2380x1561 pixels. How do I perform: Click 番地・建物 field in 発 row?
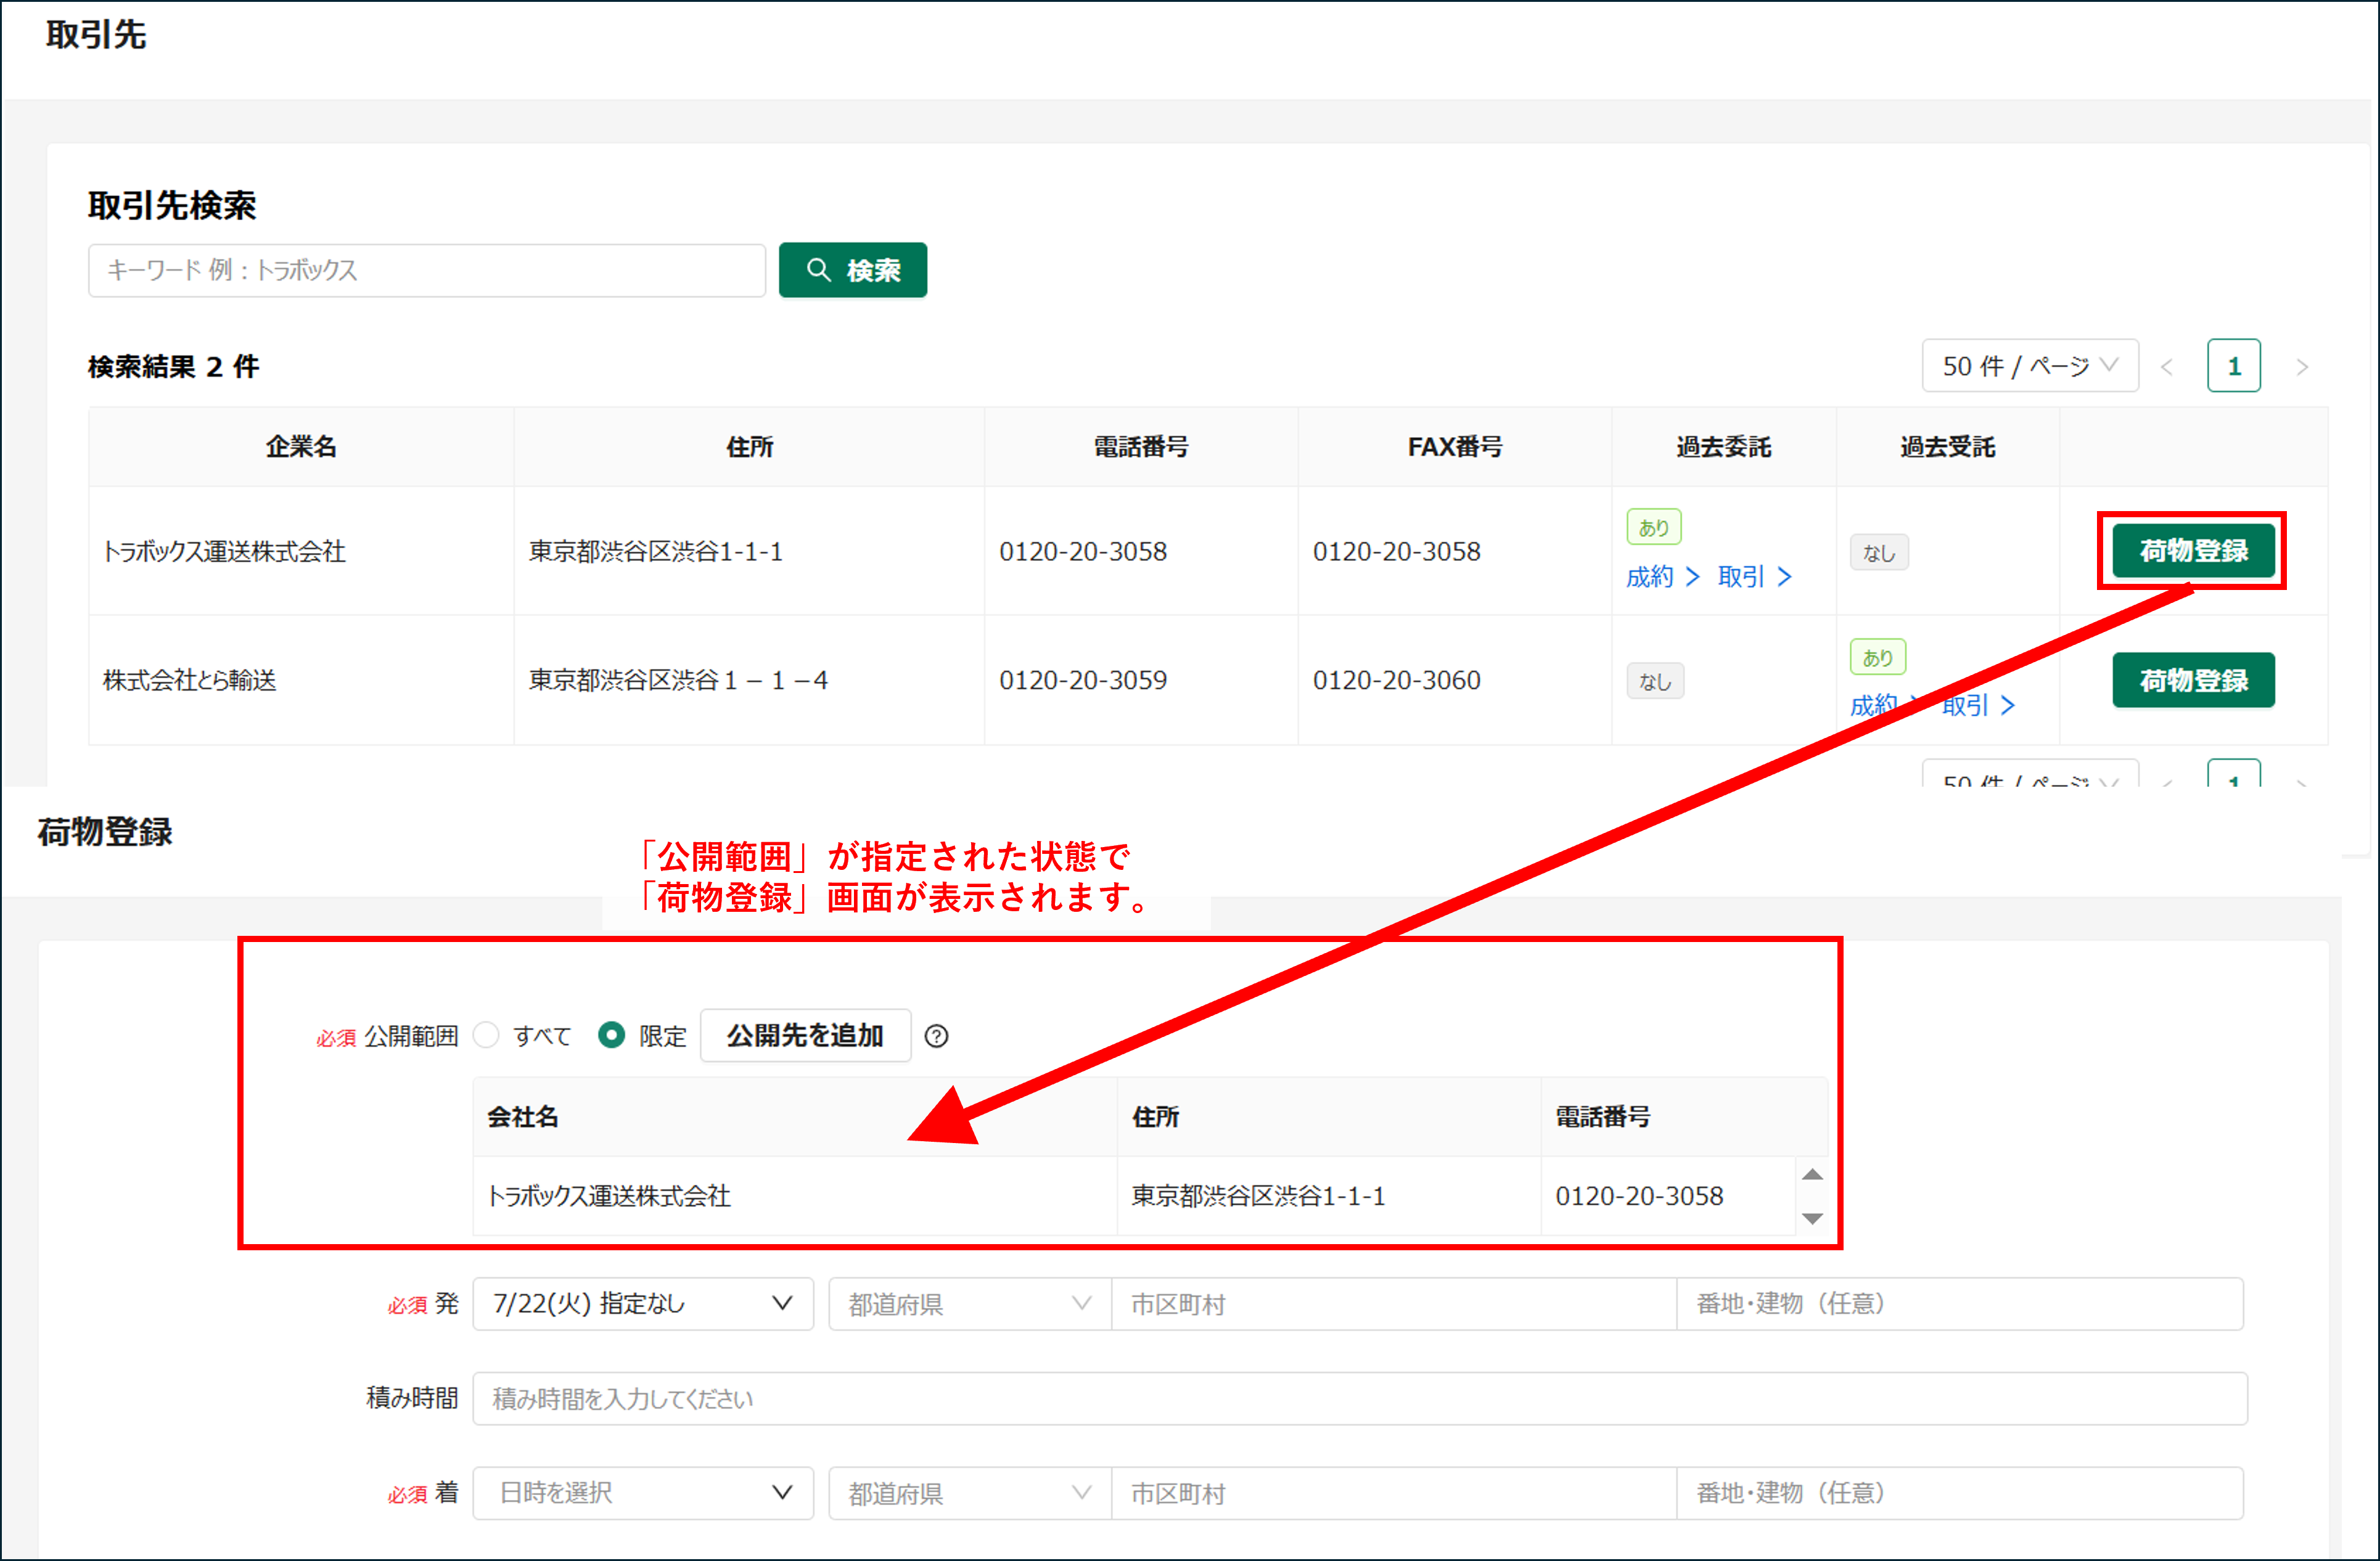1960,1303
